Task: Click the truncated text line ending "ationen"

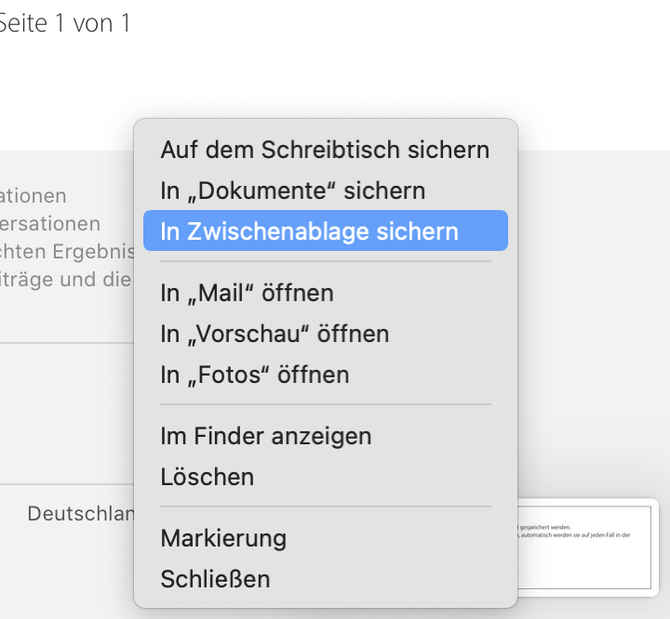Action: (x=33, y=196)
